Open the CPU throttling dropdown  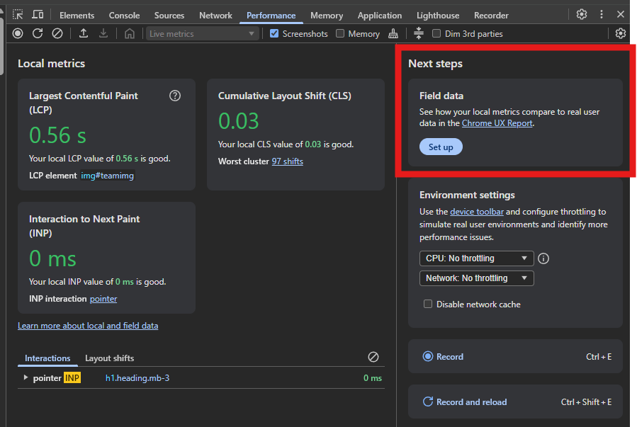[x=476, y=258]
